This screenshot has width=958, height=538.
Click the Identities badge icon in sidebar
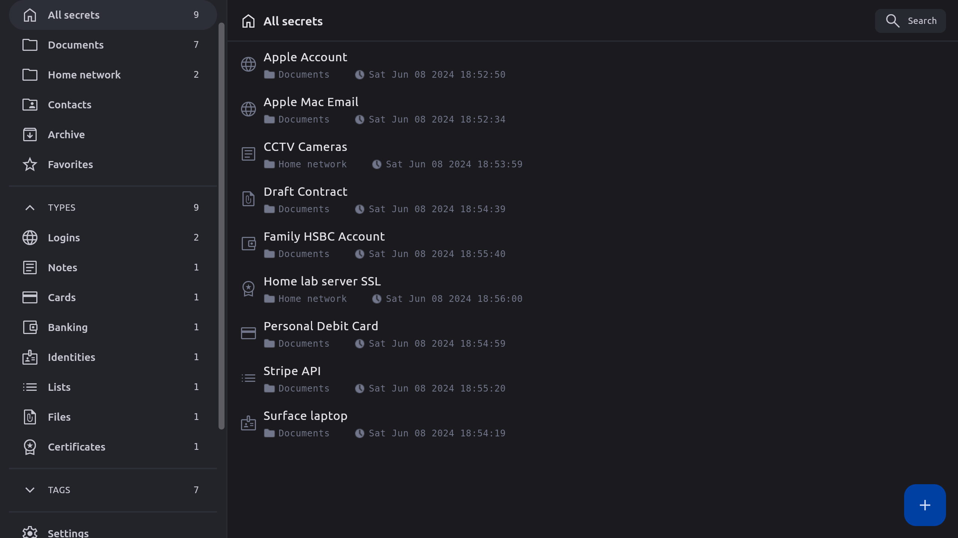30,357
